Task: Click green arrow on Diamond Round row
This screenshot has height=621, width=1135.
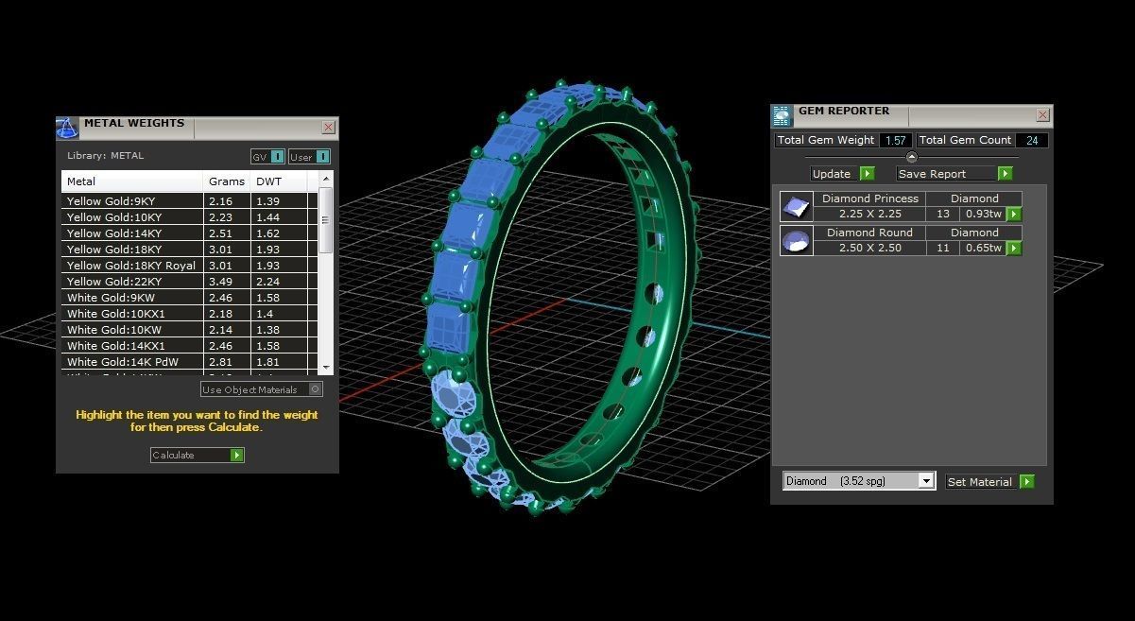Action: (x=1014, y=249)
